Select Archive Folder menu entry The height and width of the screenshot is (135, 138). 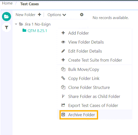(x=94, y=115)
